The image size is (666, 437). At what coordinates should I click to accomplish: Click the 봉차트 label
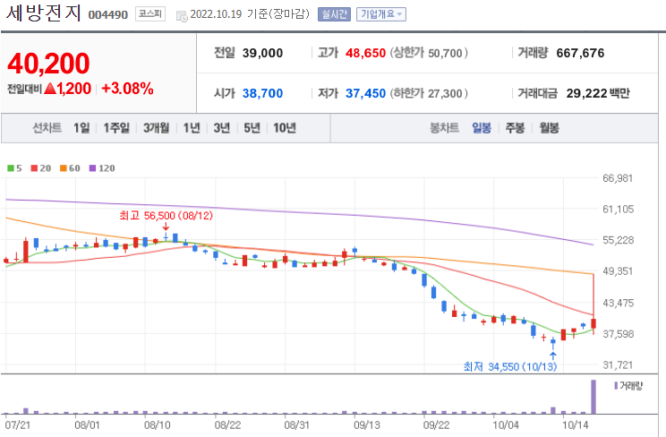click(444, 127)
